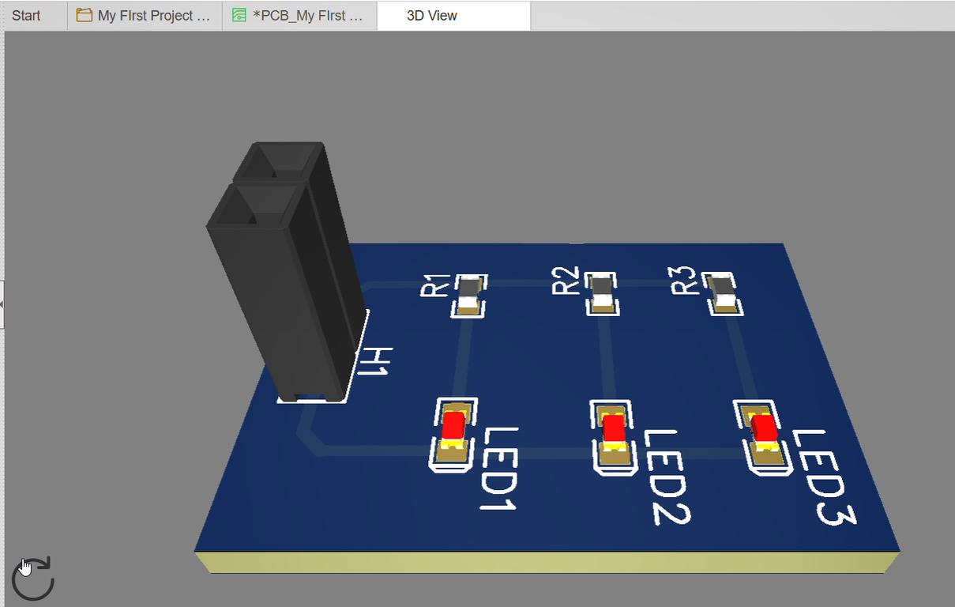Select the R1 resistor component
This screenshot has width=955, height=607.
(x=469, y=296)
